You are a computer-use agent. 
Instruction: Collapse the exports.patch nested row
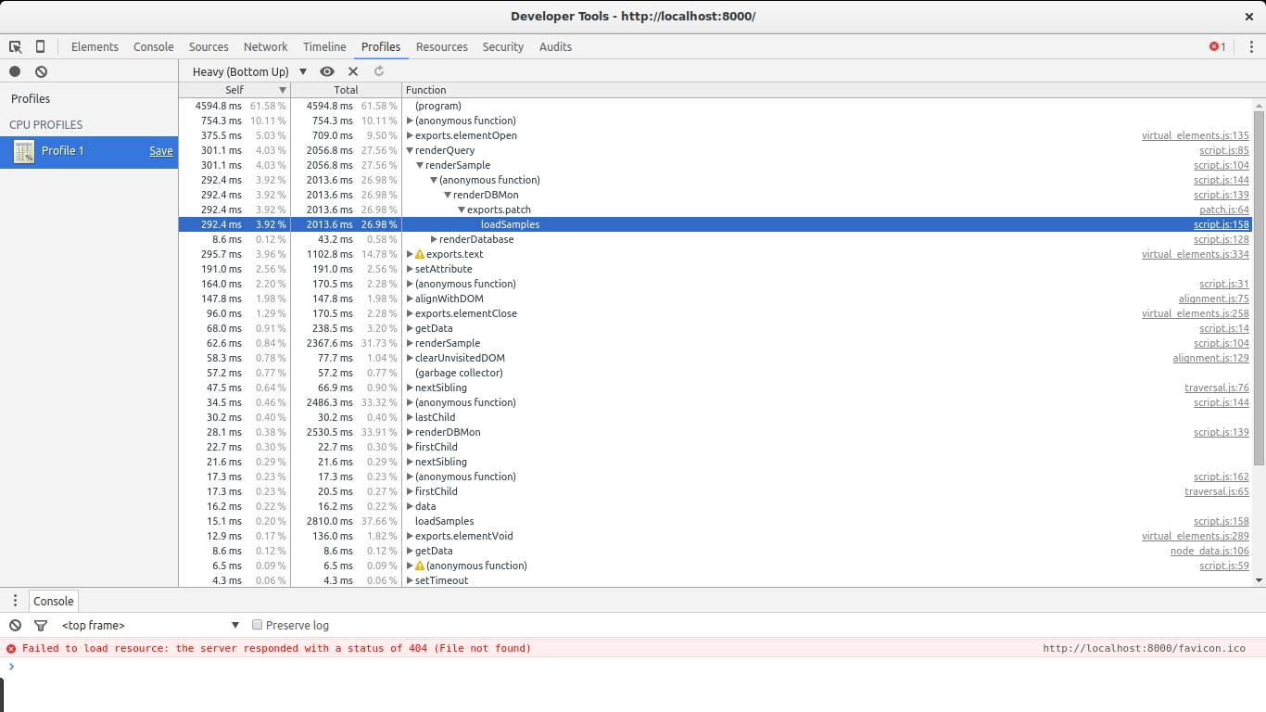[462, 210]
